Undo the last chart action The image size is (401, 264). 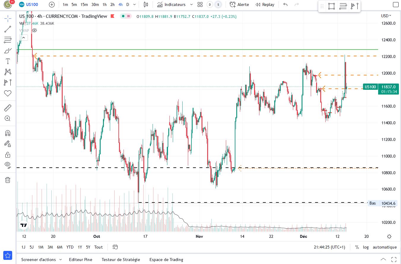pos(286,4)
